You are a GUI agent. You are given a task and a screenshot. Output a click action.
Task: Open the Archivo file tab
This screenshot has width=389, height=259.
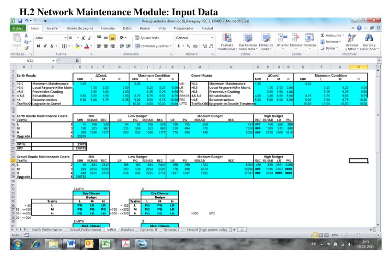coord(18,28)
